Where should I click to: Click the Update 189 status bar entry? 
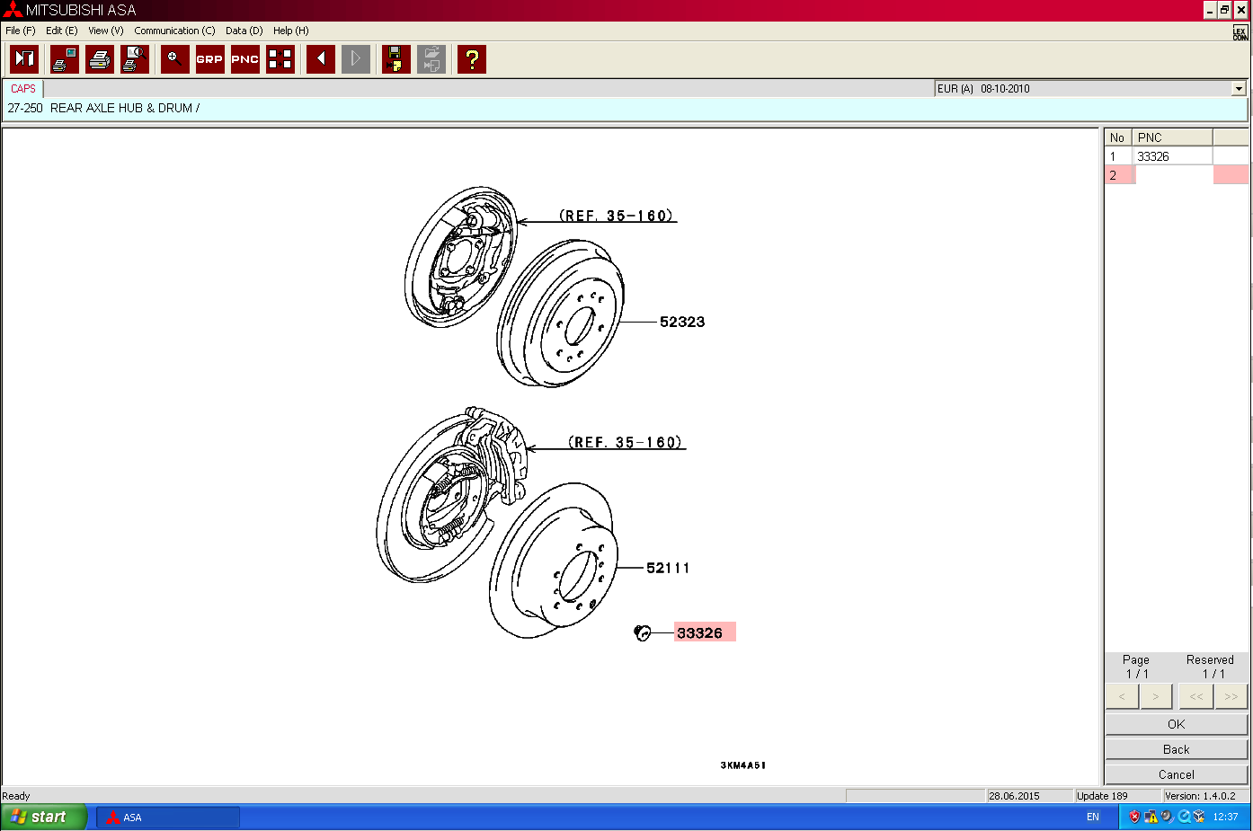point(1102,796)
